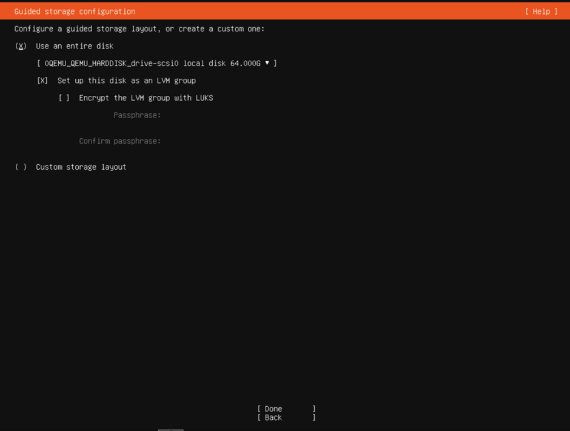Click the "Guided storage configuration" title bar
The height and width of the screenshot is (431, 570).
(75, 12)
